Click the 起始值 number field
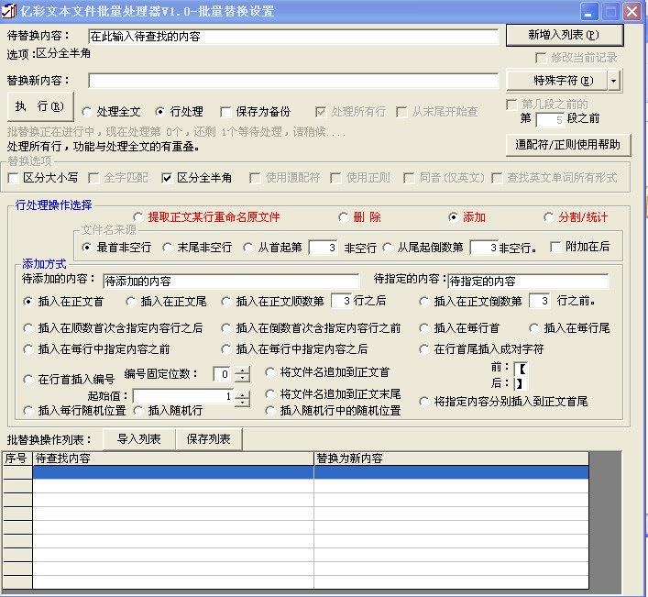Viewport: 648px width, 597px height. (x=183, y=396)
